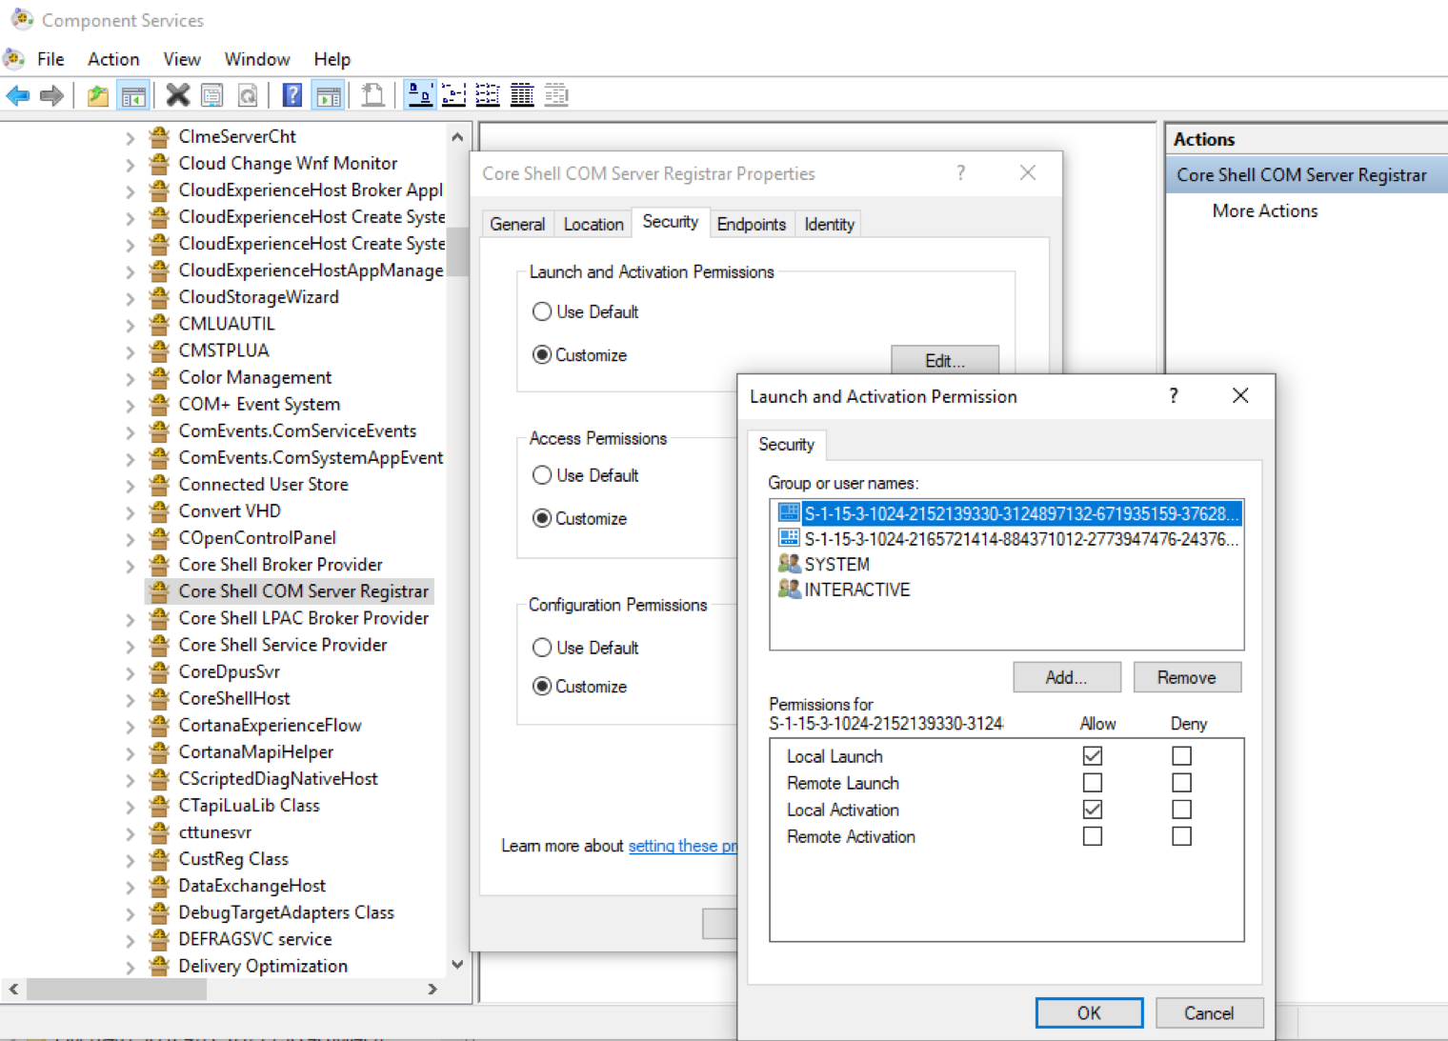Viewport: 1448px width, 1041px height.
Task: Select the INTERACTIVE group entry
Action: coord(844,591)
